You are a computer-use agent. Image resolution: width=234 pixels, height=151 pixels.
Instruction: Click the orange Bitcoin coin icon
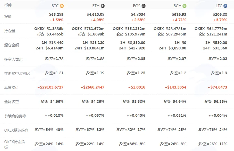(62, 6)
